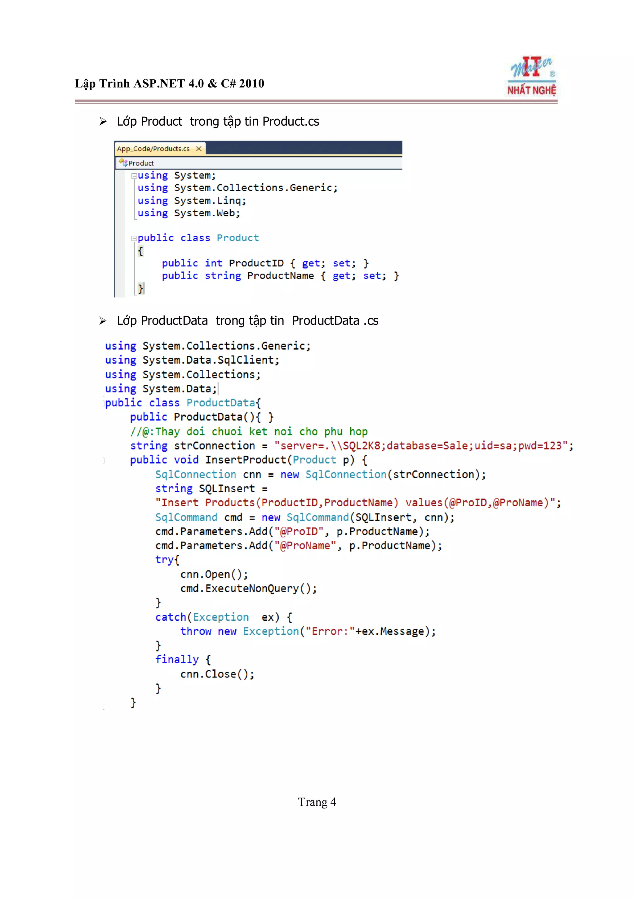This screenshot has height=899, width=635.
Task: Click the ProductName property in Product class
Action: click(280, 276)
